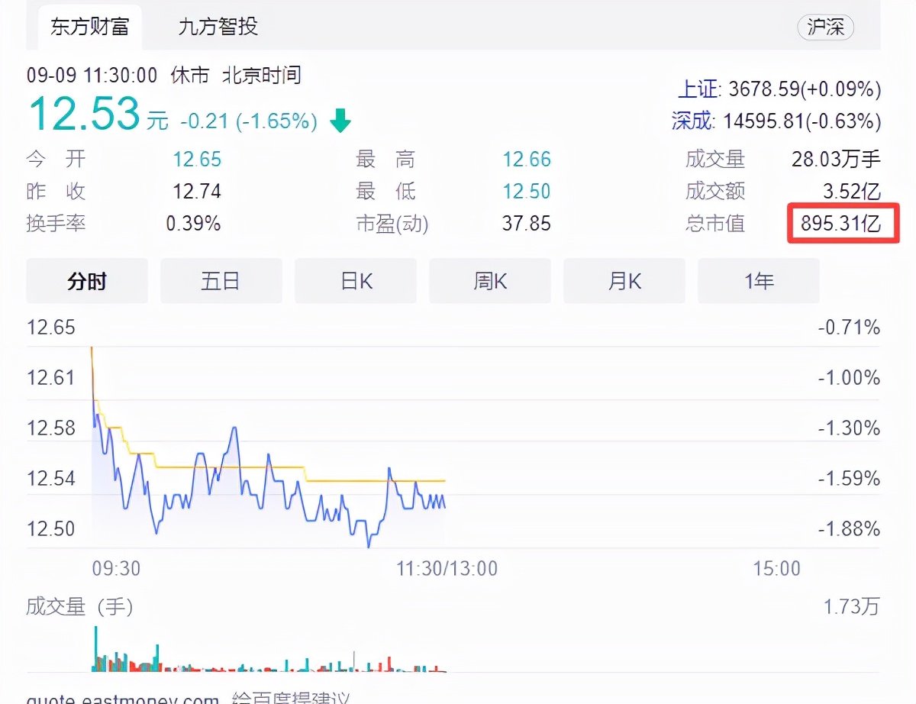Click the 换手率 value 0.39%

point(194,223)
